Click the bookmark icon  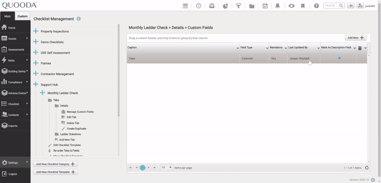303,6
